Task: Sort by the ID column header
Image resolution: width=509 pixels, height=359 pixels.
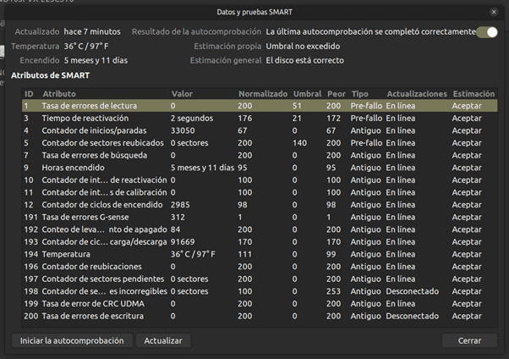Action: click(x=29, y=93)
